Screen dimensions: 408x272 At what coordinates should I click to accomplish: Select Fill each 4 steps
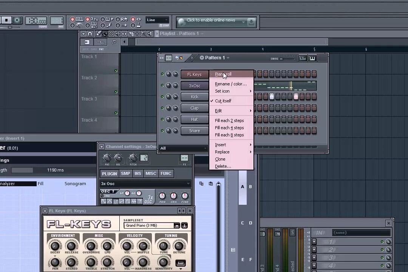pos(231,128)
